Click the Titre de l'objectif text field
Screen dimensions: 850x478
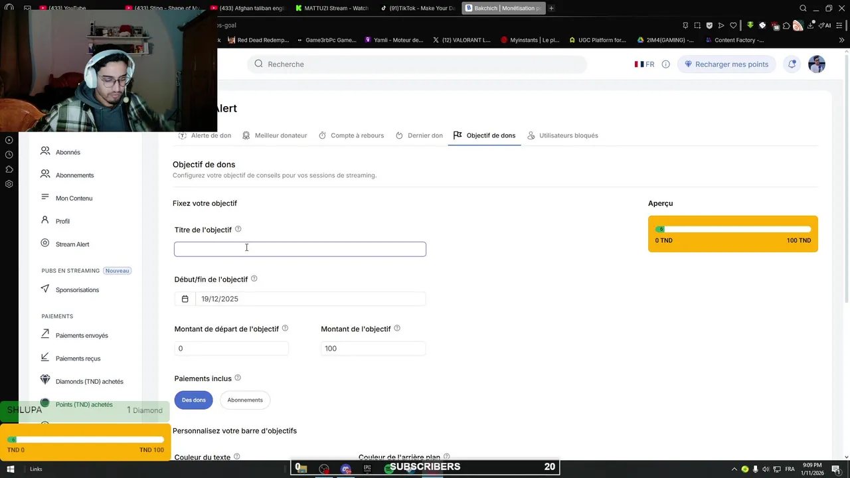pyautogui.click(x=300, y=249)
